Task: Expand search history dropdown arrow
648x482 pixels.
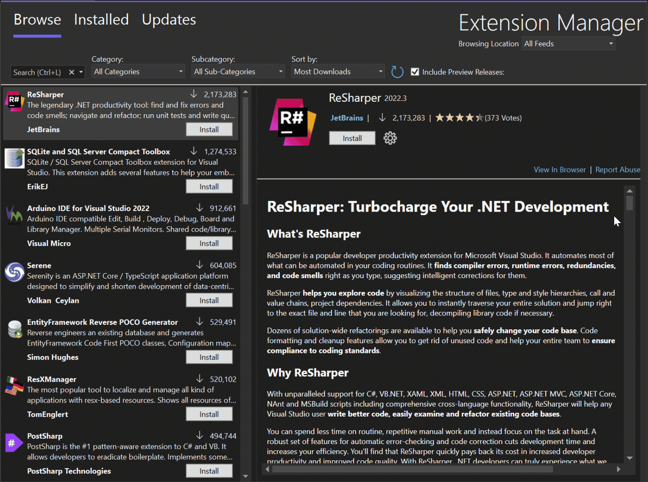Action: click(81, 72)
